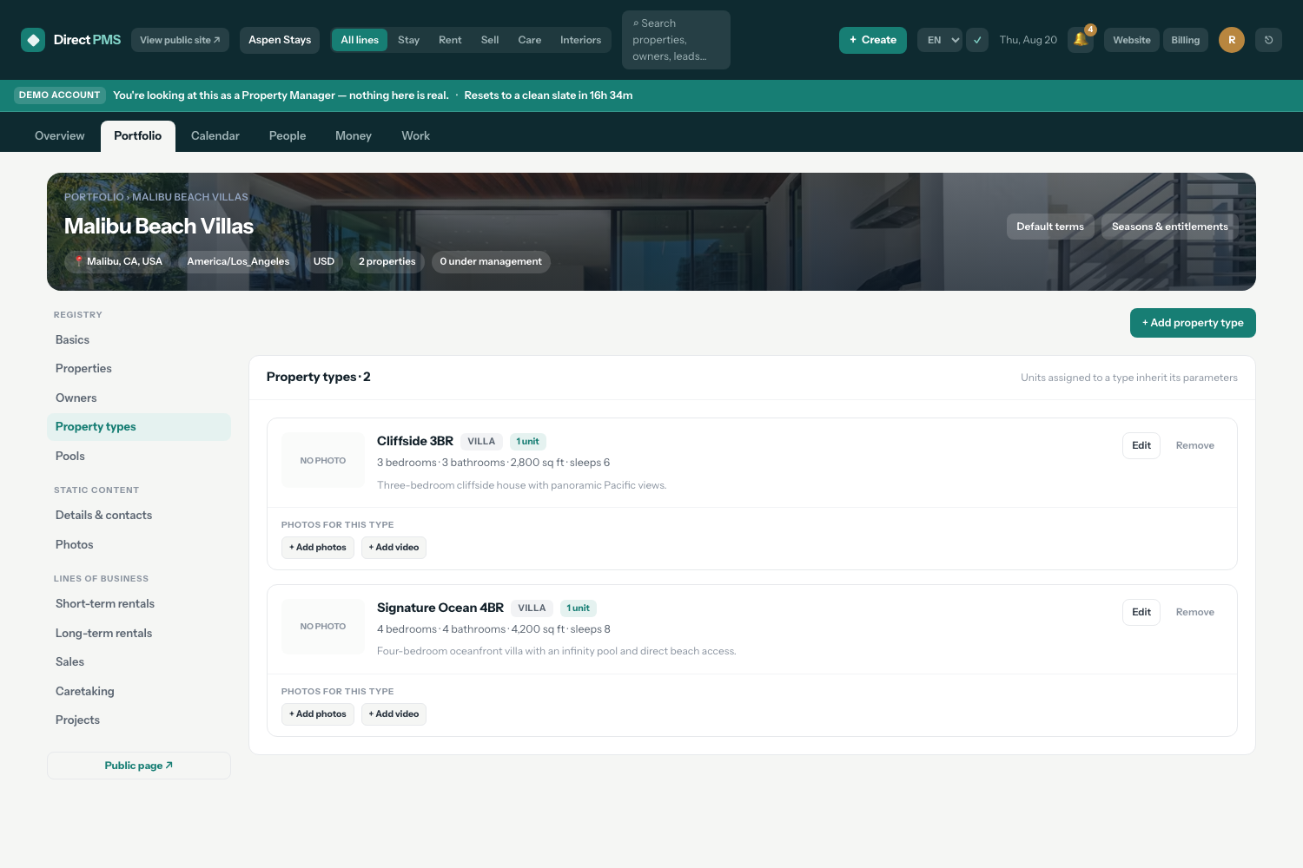Click the Cliffside 3BR no photo thumbnail
Viewport: 1303px width, 868px height.
pos(323,460)
